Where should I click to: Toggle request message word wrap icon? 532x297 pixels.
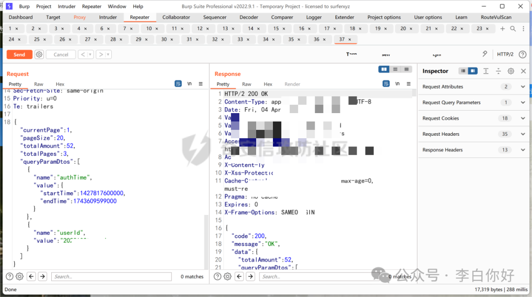point(178,84)
